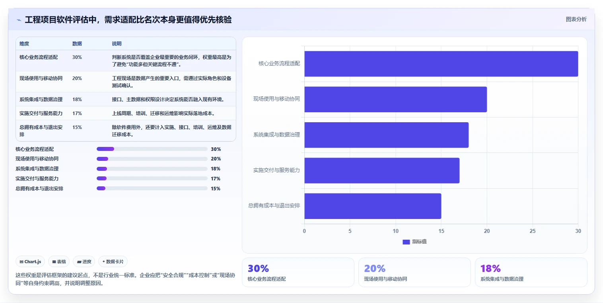This screenshot has height=303, width=603.
Task: Click the 17% value in table
Action: 77,113
